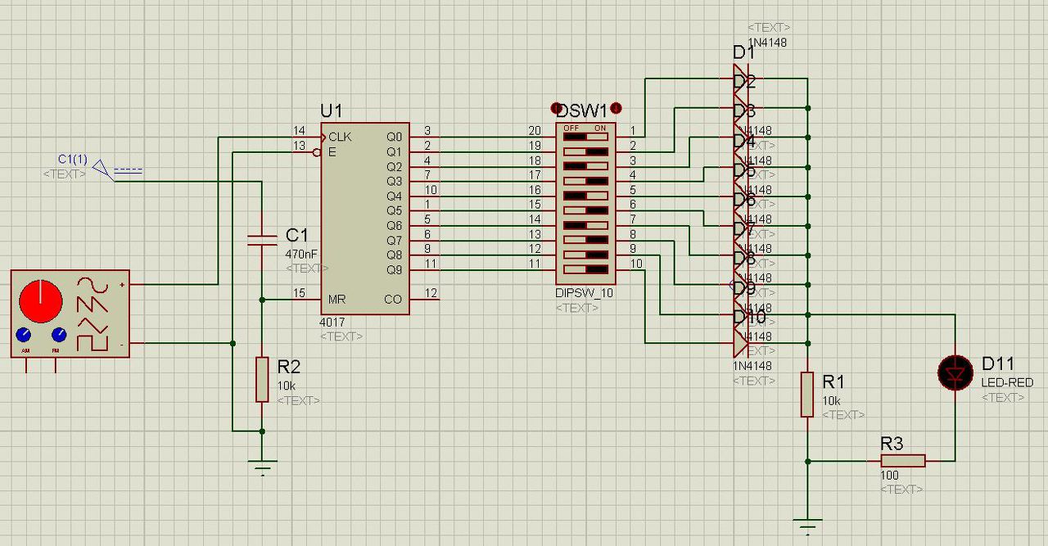Select the R2 resistor body

262,379
